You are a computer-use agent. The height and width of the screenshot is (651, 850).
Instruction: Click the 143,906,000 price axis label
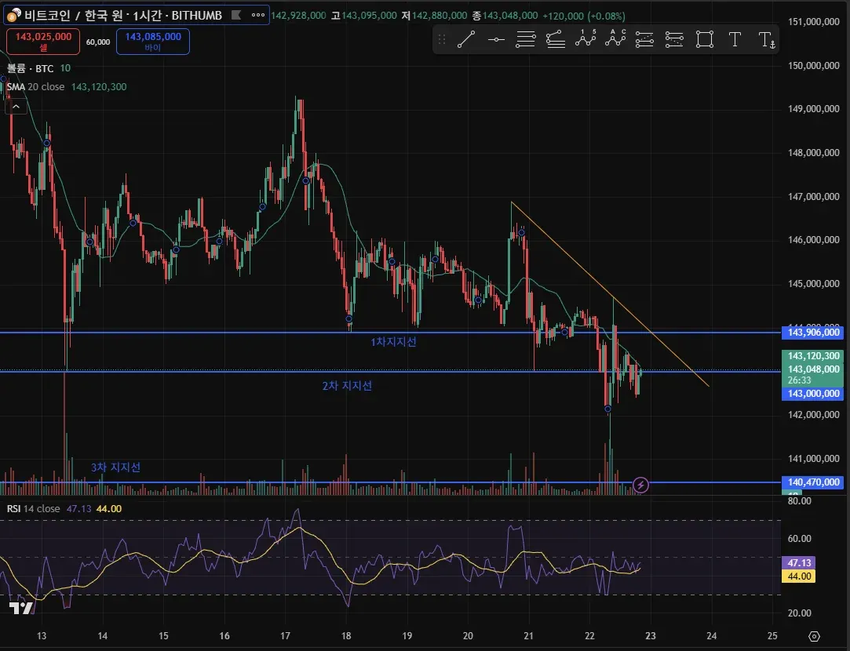click(812, 333)
